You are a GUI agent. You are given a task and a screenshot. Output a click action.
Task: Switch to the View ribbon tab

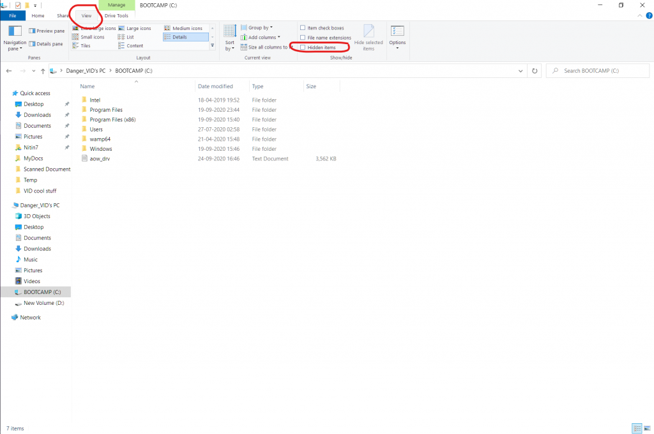(x=86, y=16)
